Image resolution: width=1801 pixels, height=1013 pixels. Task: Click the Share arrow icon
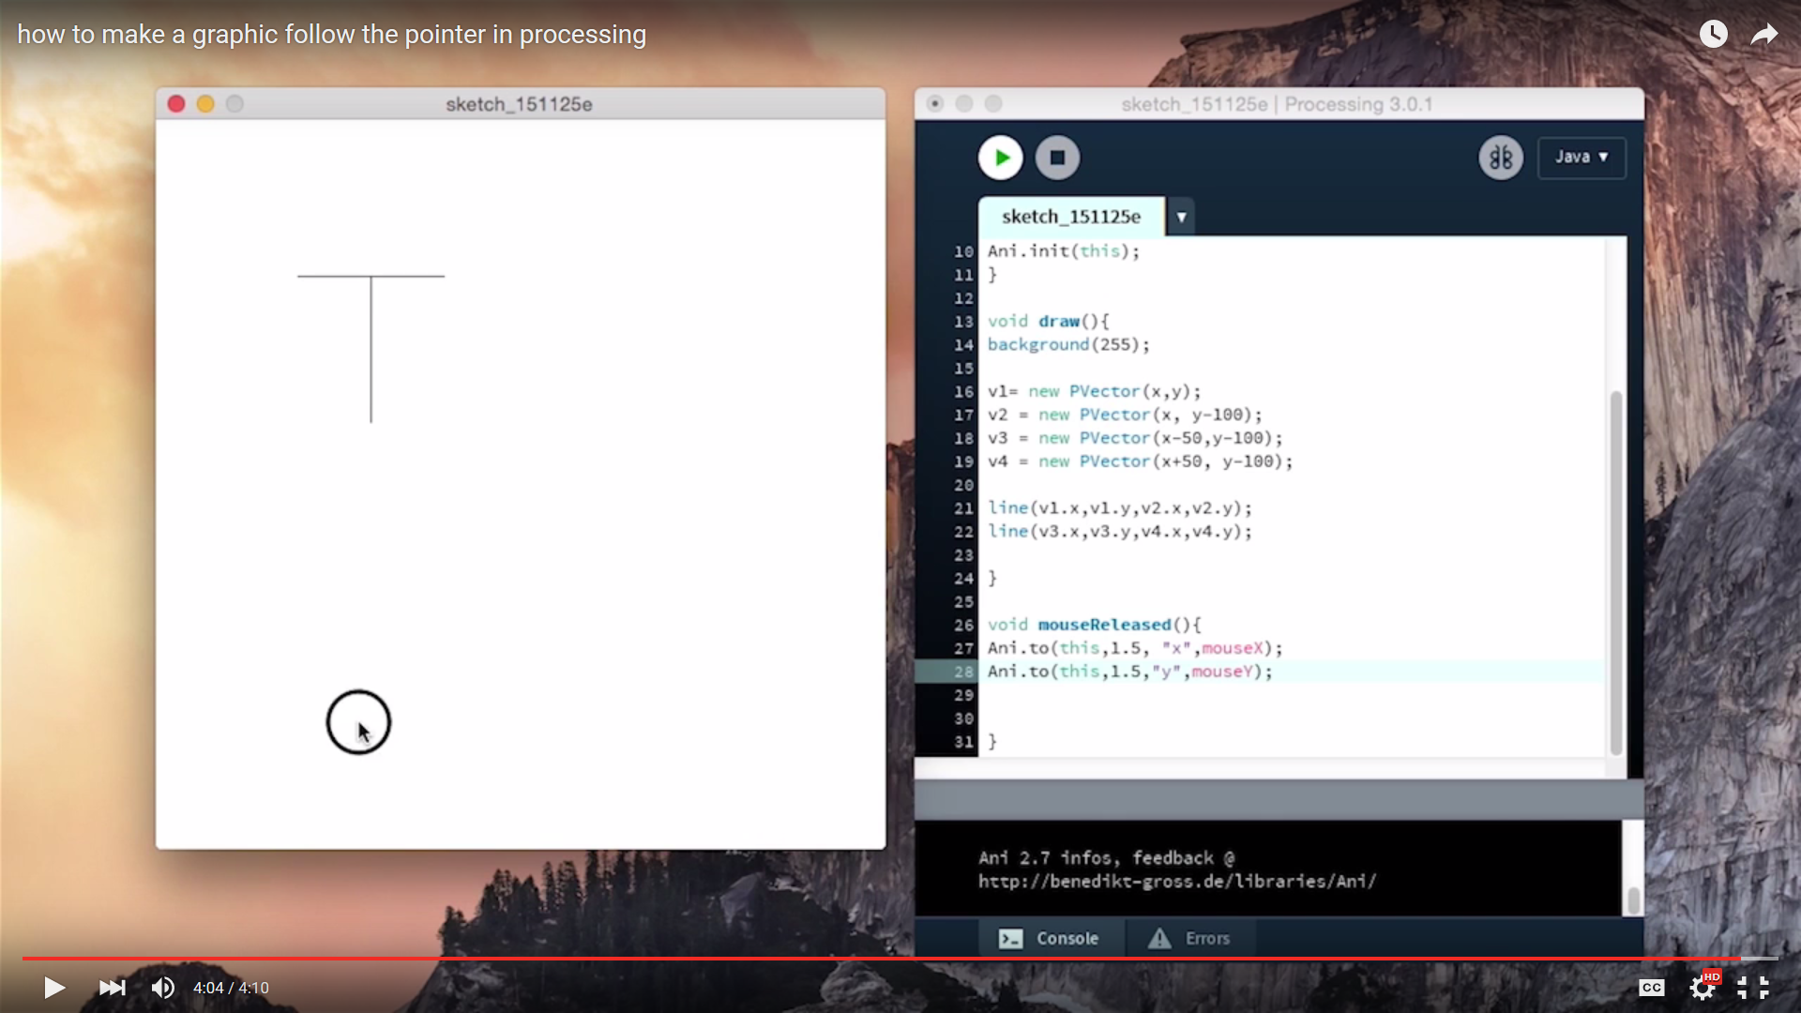[x=1764, y=35]
